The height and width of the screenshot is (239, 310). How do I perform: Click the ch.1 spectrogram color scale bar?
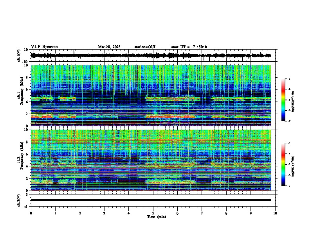click(x=283, y=100)
